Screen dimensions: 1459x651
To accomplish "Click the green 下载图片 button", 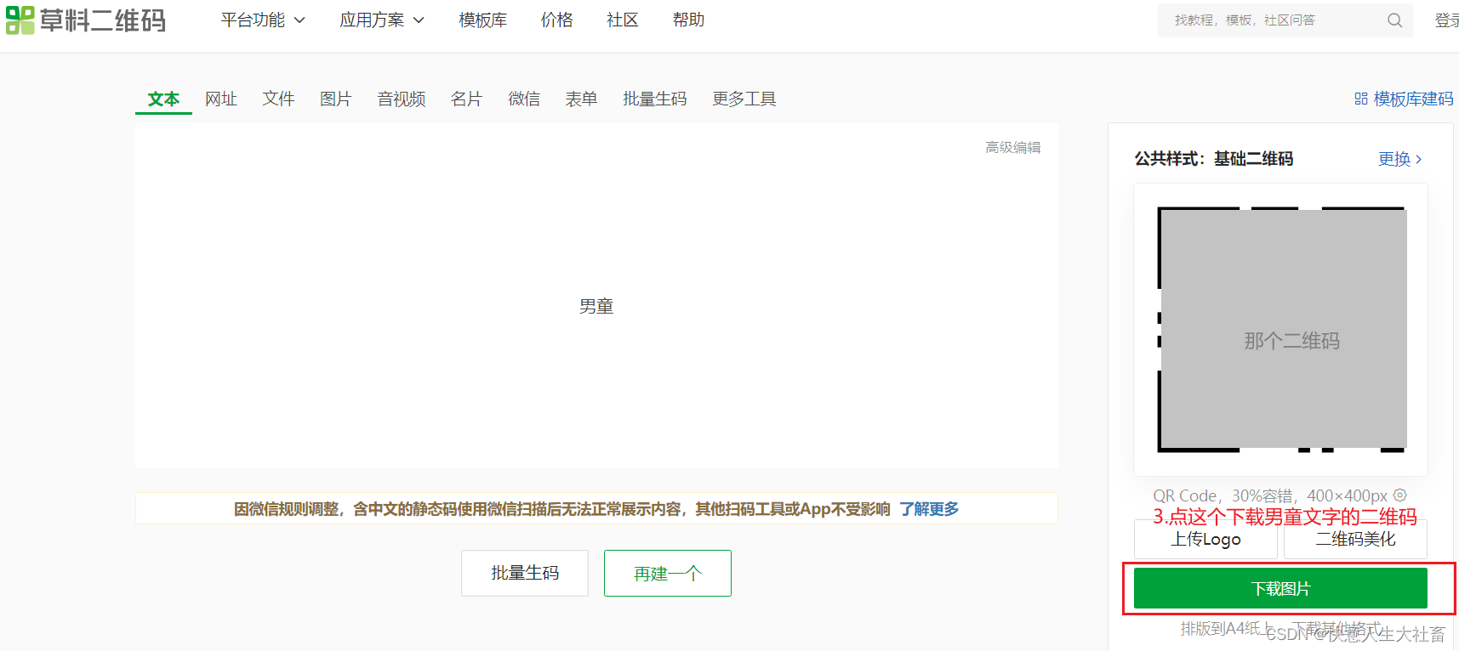I will (x=1280, y=588).
